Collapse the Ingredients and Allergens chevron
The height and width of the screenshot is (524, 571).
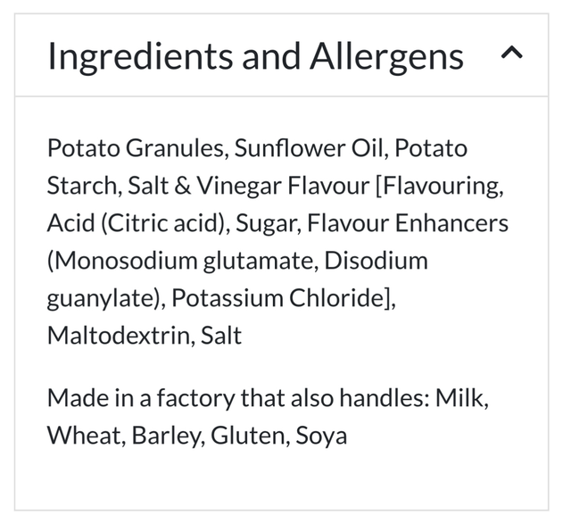click(x=511, y=53)
